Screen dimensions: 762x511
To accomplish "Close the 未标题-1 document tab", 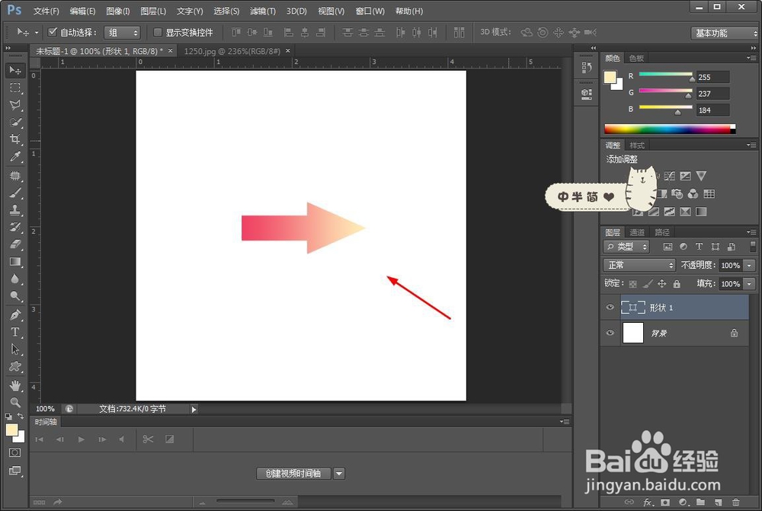I will coord(170,50).
